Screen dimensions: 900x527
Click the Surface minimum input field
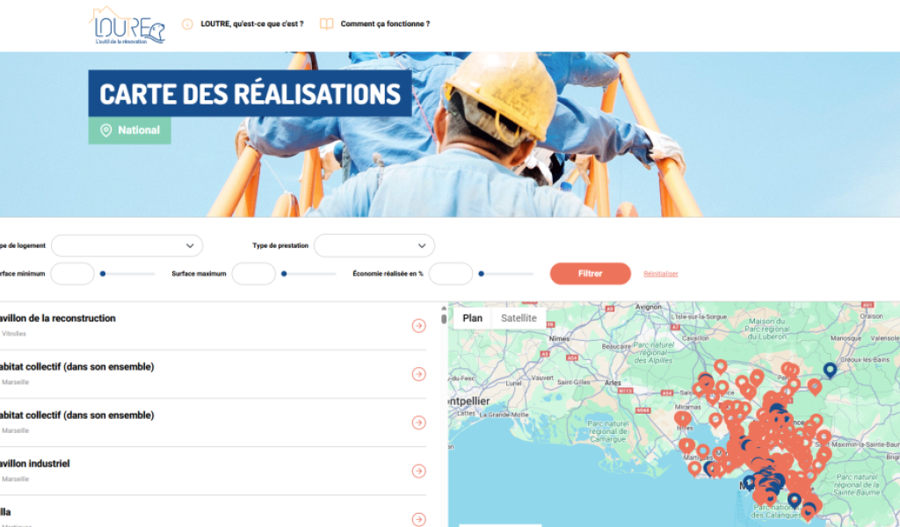[x=72, y=274]
